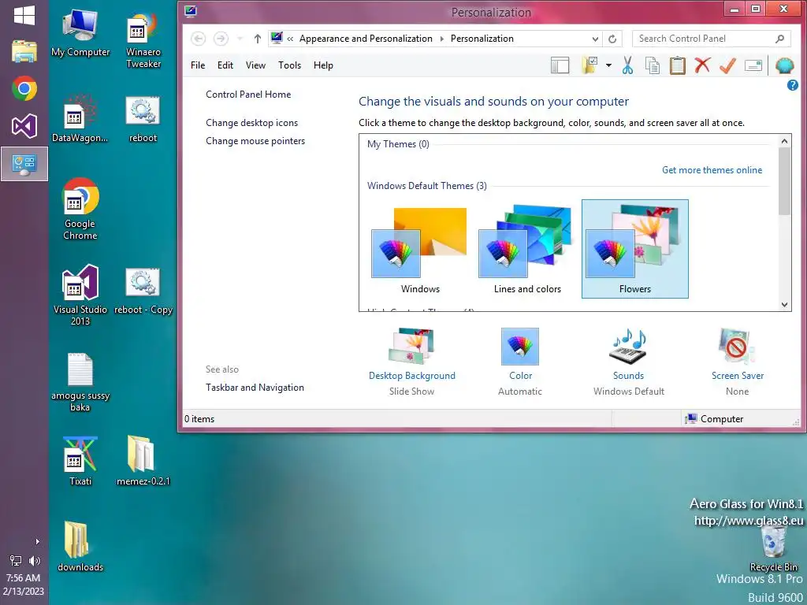The height and width of the screenshot is (605, 807).
Task: Click the search magnifier icon
Action: (x=779, y=39)
